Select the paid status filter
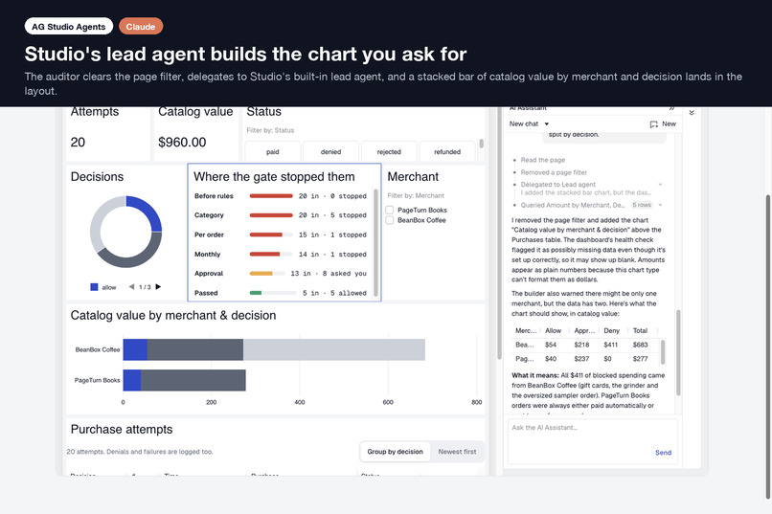772x514 pixels. tap(272, 151)
